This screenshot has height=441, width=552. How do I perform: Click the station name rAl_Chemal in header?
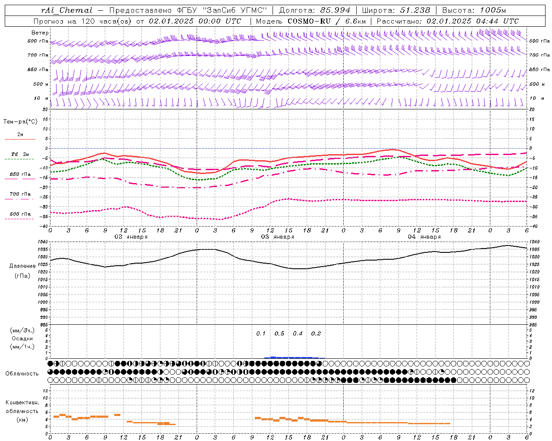tap(67, 10)
